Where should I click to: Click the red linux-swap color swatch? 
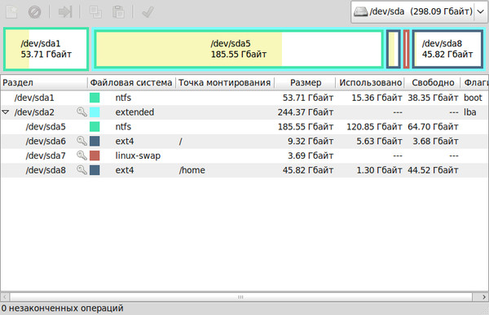[95, 155]
